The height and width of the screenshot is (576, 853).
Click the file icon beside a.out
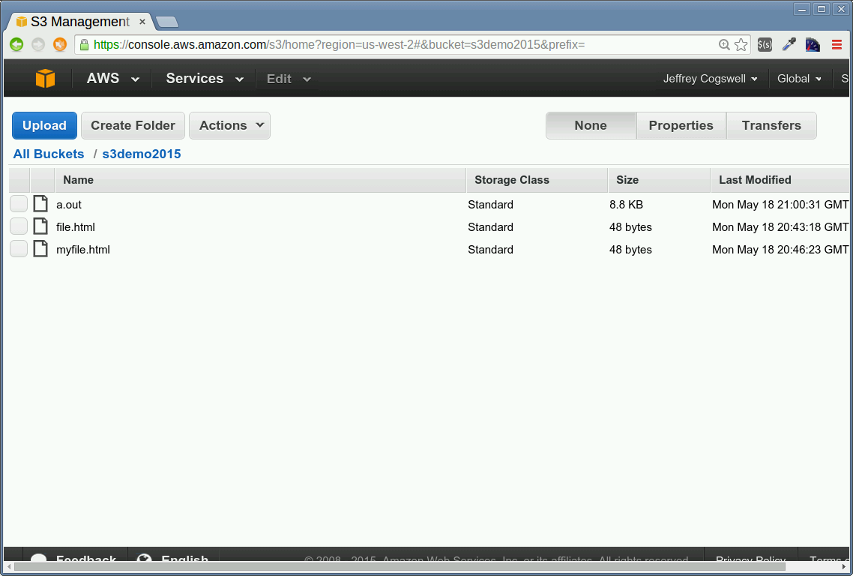(x=40, y=203)
